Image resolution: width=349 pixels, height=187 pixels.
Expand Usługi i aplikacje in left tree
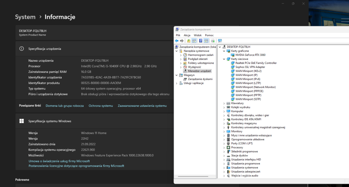tap(177, 83)
